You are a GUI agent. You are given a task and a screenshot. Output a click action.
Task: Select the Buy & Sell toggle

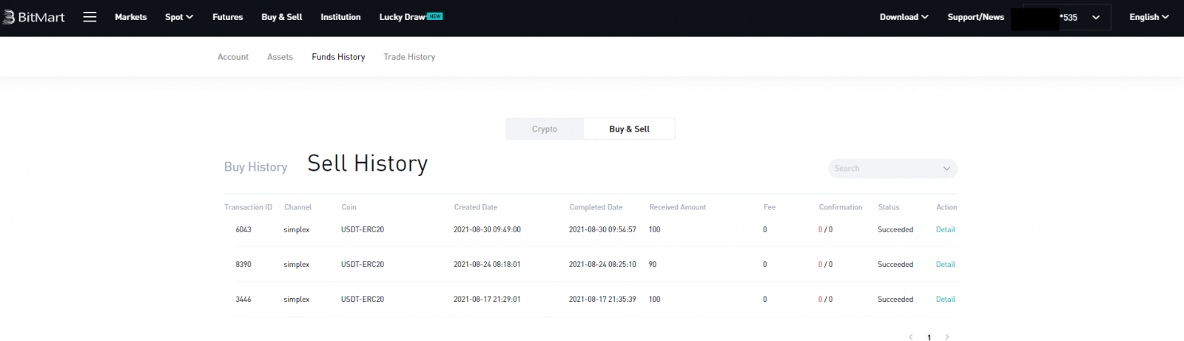point(629,129)
